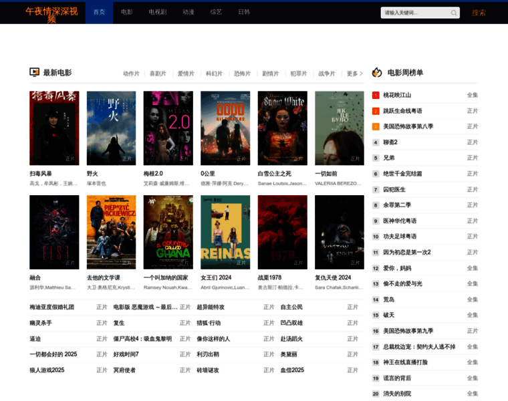Click the 像你这样的人 list link
This screenshot has width=508, height=401.
pyautogui.click(x=213, y=339)
